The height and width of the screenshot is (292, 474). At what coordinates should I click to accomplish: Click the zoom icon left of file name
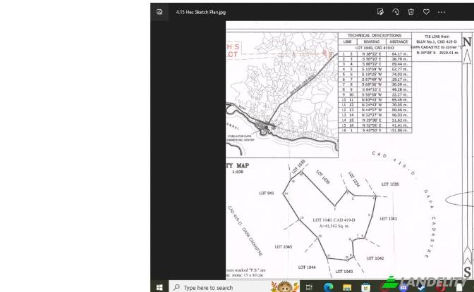159,12
